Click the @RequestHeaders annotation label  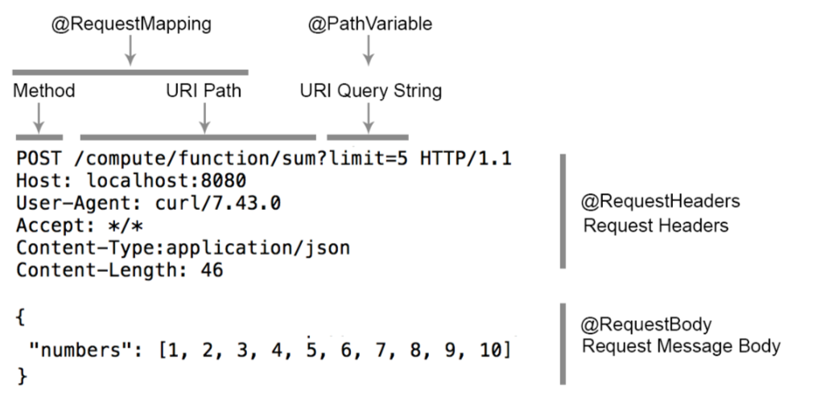point(661,201)
